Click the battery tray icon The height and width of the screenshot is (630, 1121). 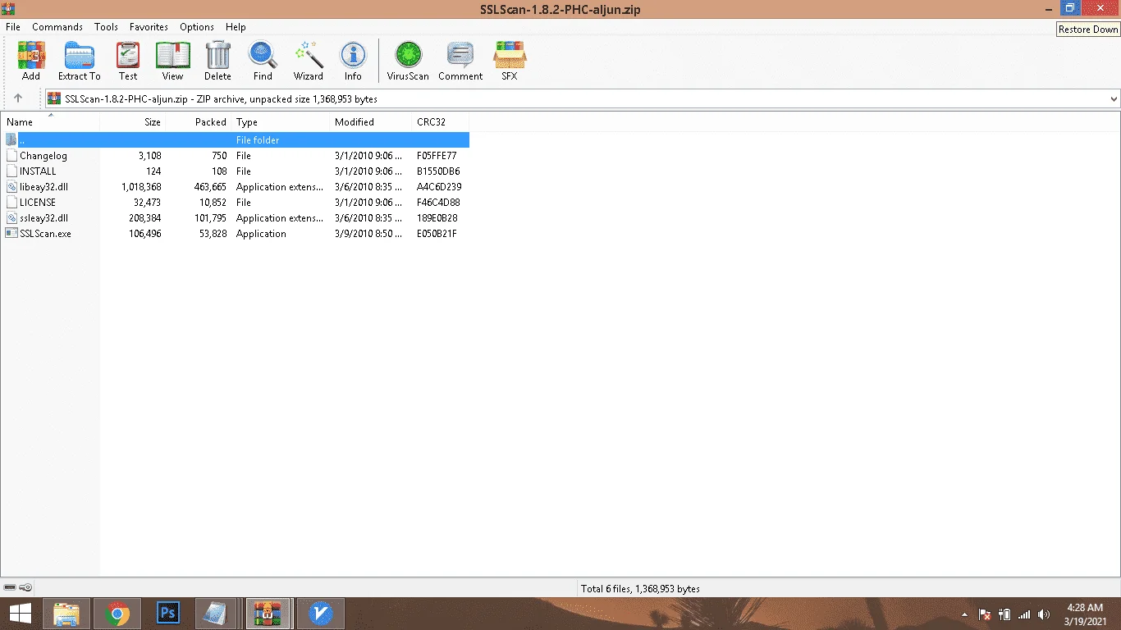coord(1004,614)
